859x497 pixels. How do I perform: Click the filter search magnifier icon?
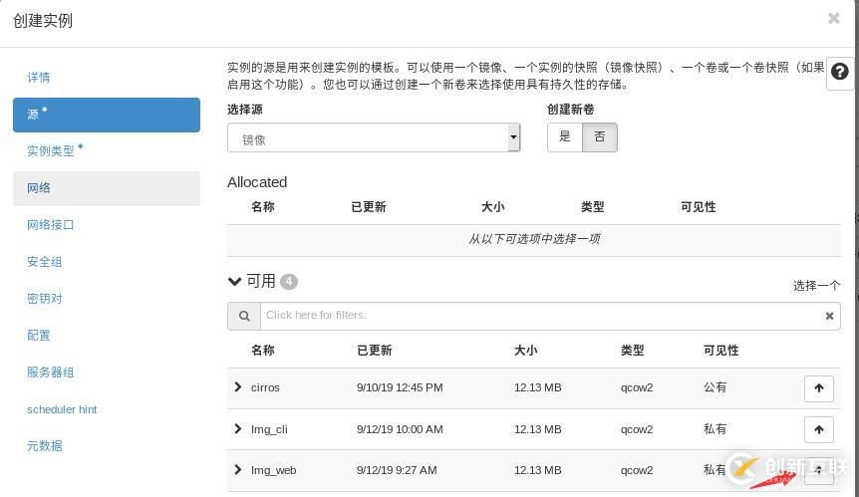click(244, 316)
